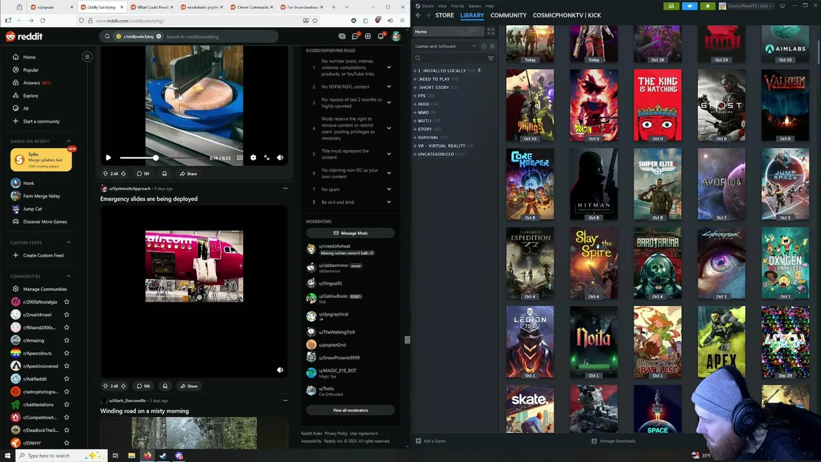
Task: Enter fullscreen on the Reddit video
Action: [x=267, y=157]
